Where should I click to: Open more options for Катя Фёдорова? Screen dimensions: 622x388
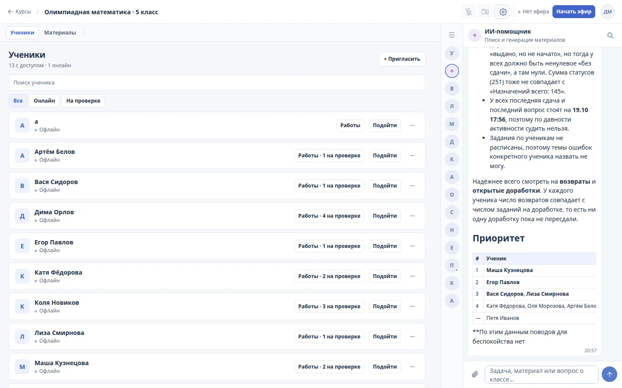[413, 276]
